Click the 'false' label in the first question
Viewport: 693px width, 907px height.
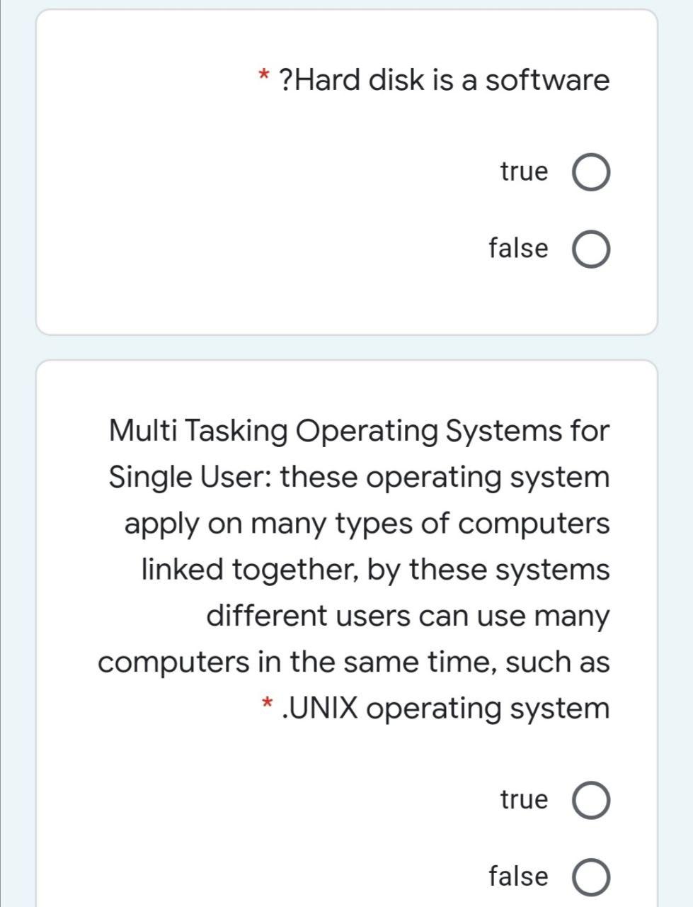(517, 248)
